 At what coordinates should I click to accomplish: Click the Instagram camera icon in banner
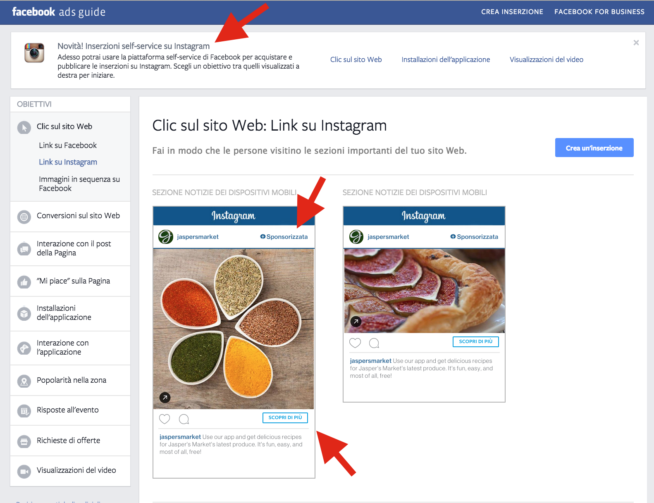[34, 53]
